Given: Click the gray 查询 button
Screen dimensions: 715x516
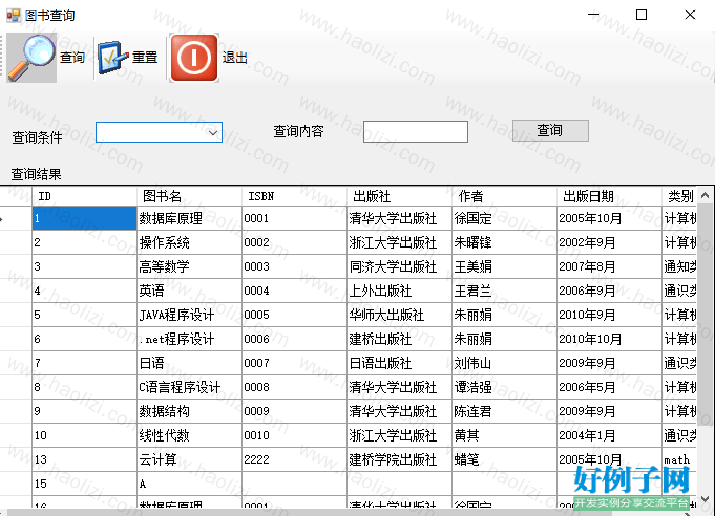Looking at the screenshot, I should click(550, 131).
